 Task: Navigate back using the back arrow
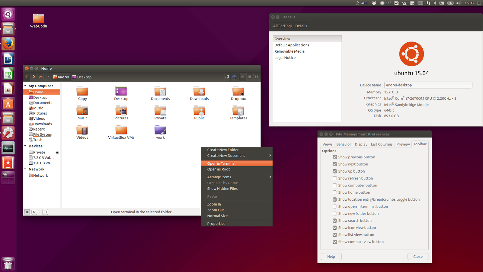coord(27,77)
